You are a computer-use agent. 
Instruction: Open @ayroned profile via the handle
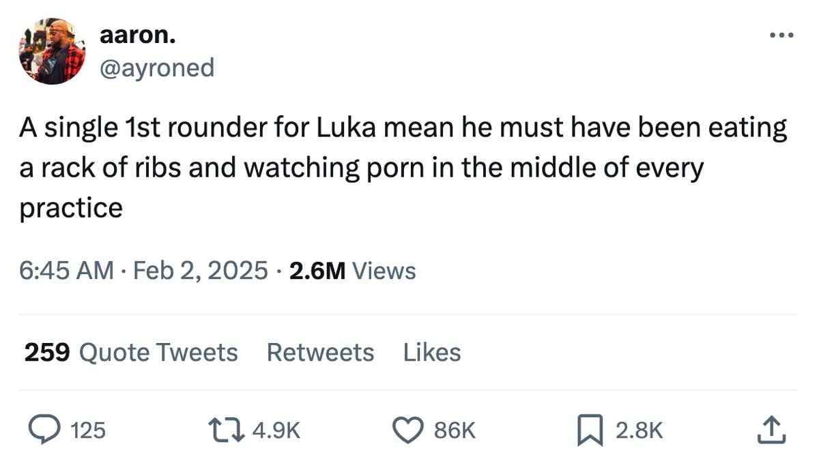point(157,68)
